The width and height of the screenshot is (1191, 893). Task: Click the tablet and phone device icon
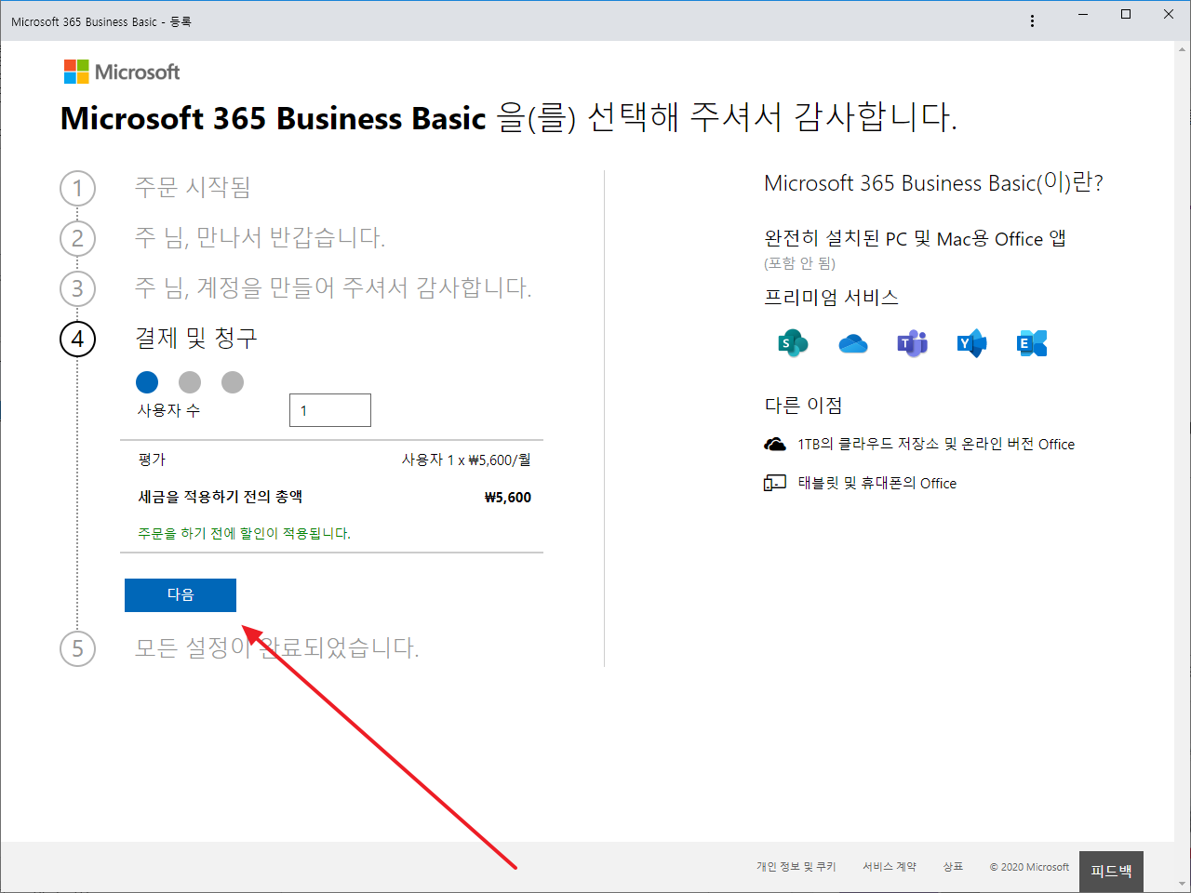coord(775,483)
